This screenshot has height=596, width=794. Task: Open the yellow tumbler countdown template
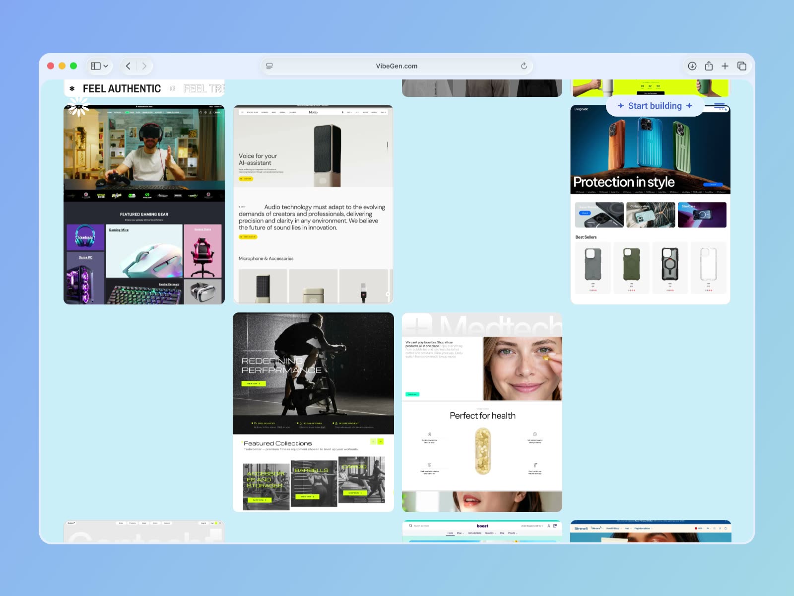point(651,88)
